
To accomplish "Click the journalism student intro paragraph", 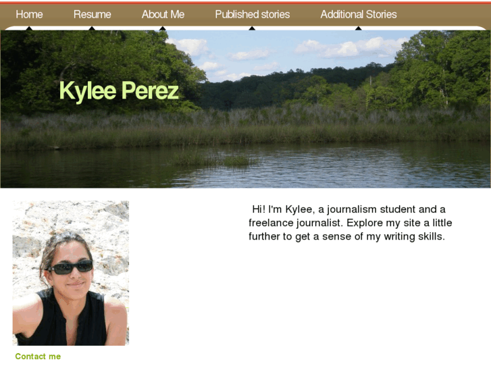I will tap(350, 223).
